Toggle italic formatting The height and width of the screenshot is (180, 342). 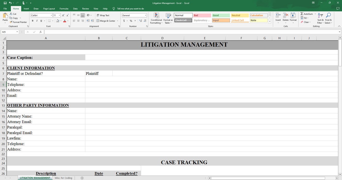coord(37,21)
